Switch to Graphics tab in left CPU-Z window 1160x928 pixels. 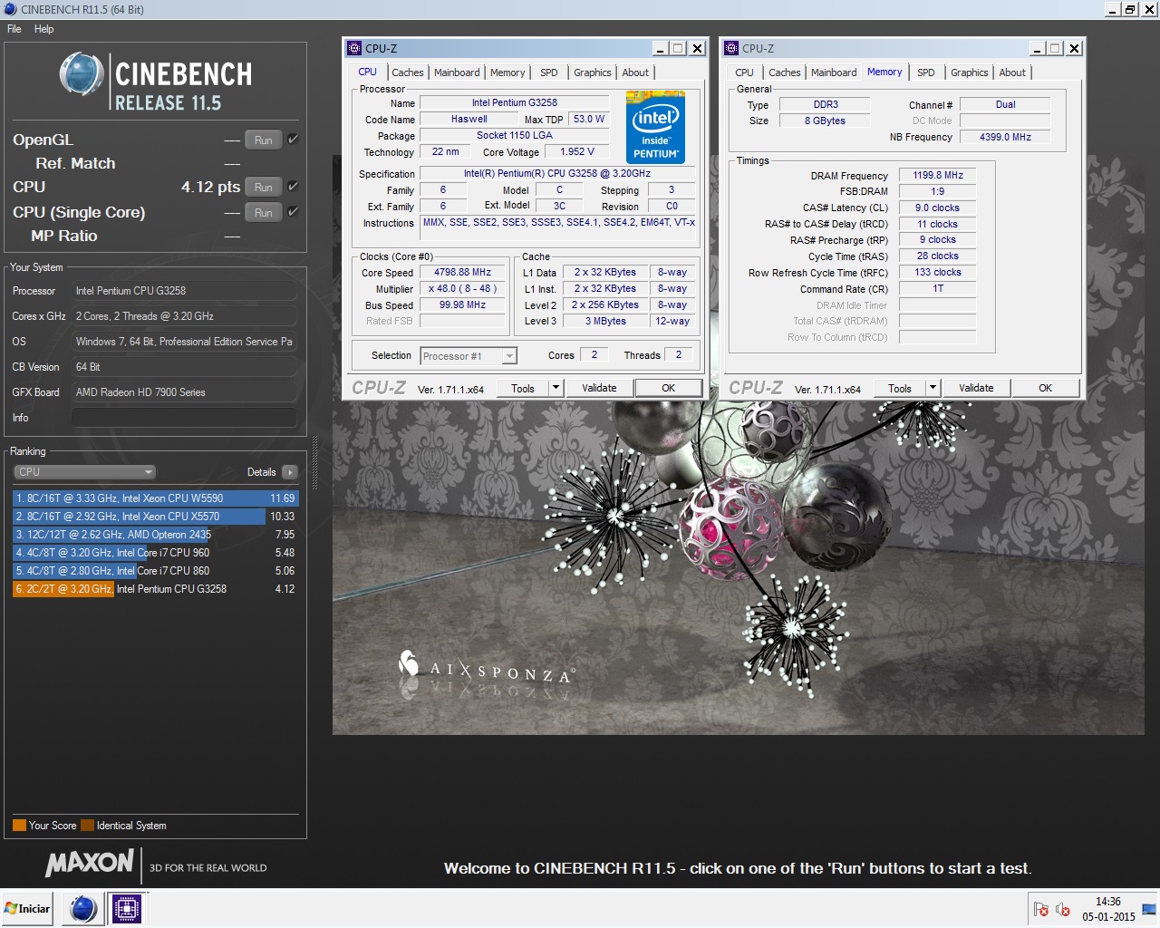(x=593, y=72)
